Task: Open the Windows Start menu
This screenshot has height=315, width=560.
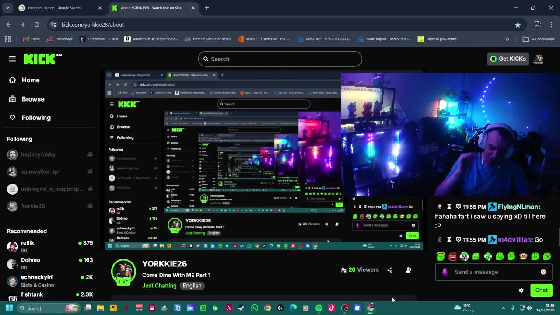Action: point(9,308)
